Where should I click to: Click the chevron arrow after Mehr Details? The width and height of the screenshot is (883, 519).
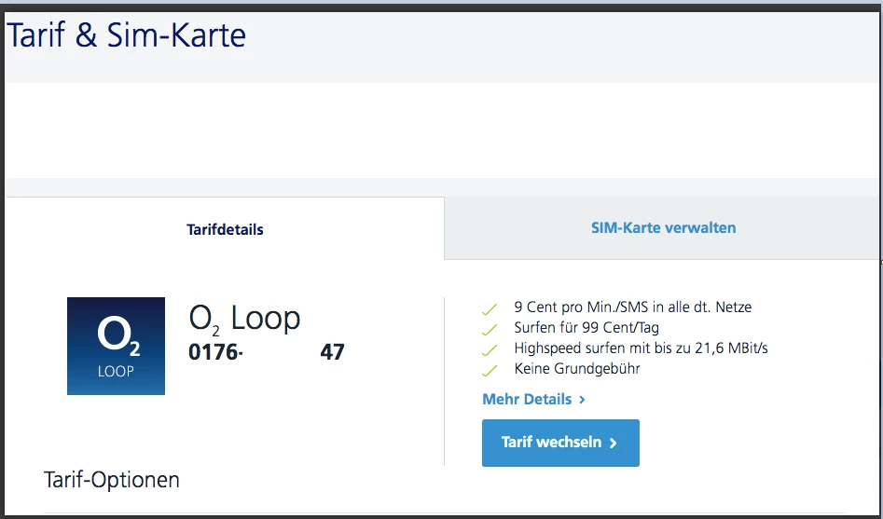pyautogui.click(x=582, y=400)
